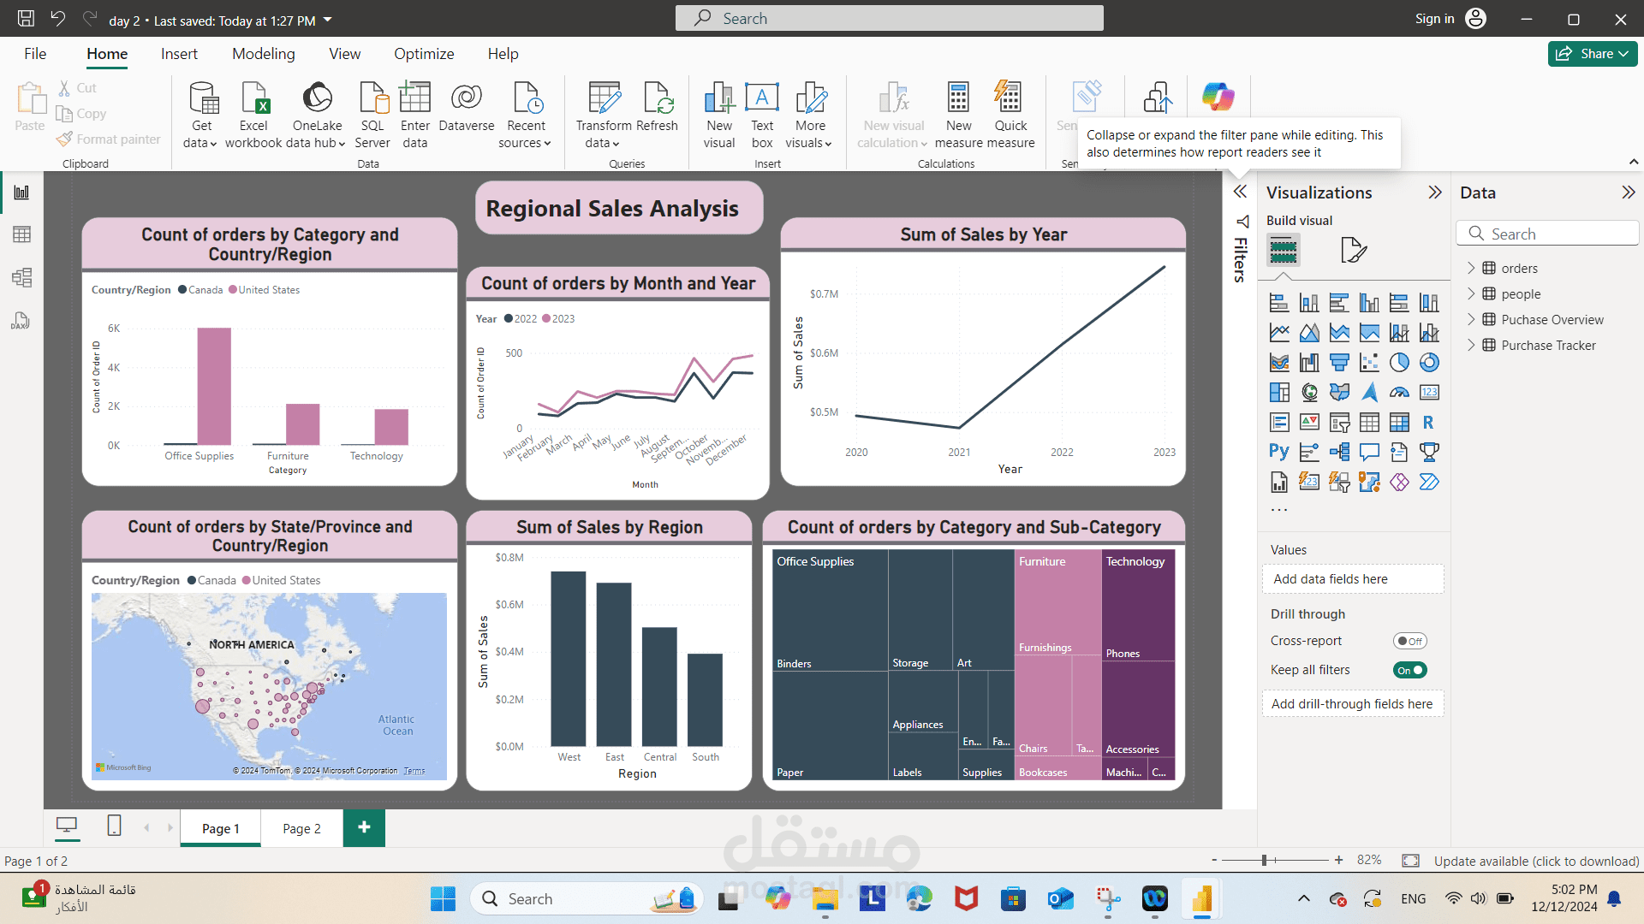Collapse the ribbon with the chevron
Viewport: 1644px width, 924px height.
(x=1633, y=162)
